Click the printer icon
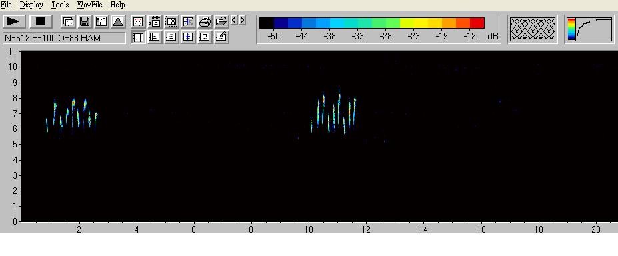Image resolution: width=618 pixels, height=256 pixels. [205, 21]
